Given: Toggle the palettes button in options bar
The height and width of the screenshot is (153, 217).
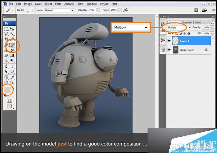Looking at the screenshot, I should (x=196, y=10).
